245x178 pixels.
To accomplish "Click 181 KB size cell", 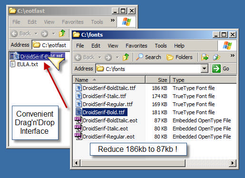I will (159, 112).
